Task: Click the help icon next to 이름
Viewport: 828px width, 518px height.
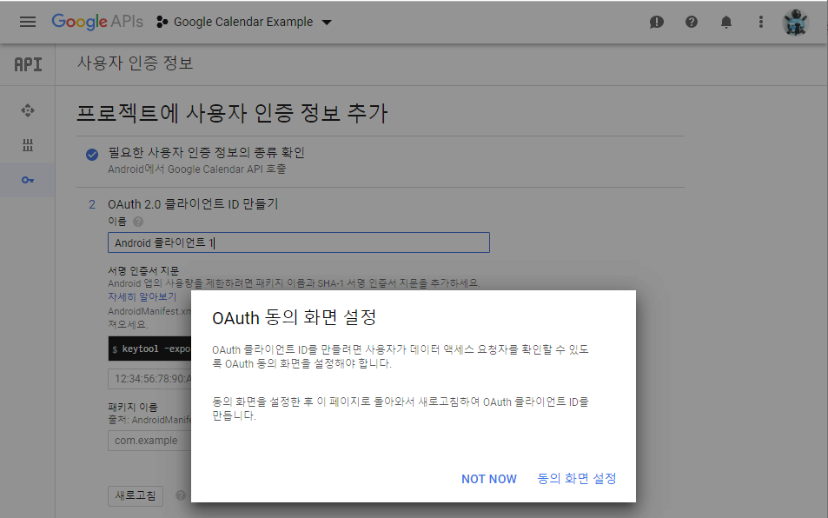Action: point(138,222)
